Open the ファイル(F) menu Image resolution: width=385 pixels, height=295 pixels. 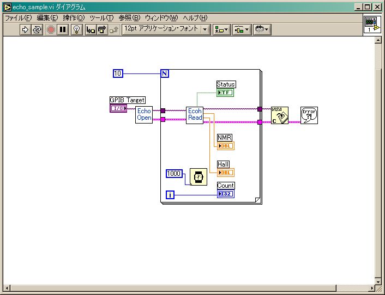pos(18,17)
